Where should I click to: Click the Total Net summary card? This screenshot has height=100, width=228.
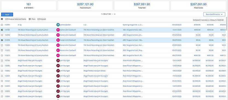click(142, 6)
